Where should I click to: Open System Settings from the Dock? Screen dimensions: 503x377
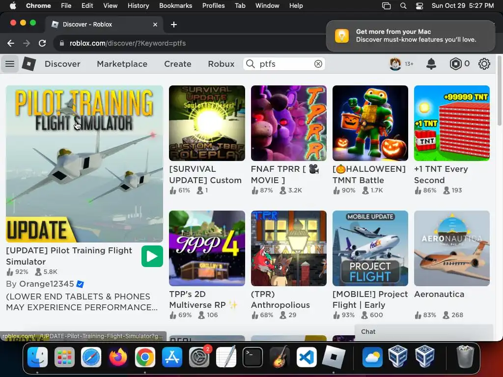pos(199,357)
